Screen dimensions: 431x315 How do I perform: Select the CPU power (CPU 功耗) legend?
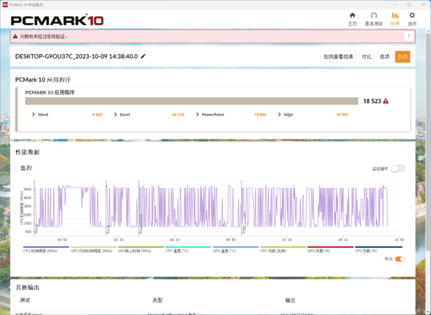[283, 249]
